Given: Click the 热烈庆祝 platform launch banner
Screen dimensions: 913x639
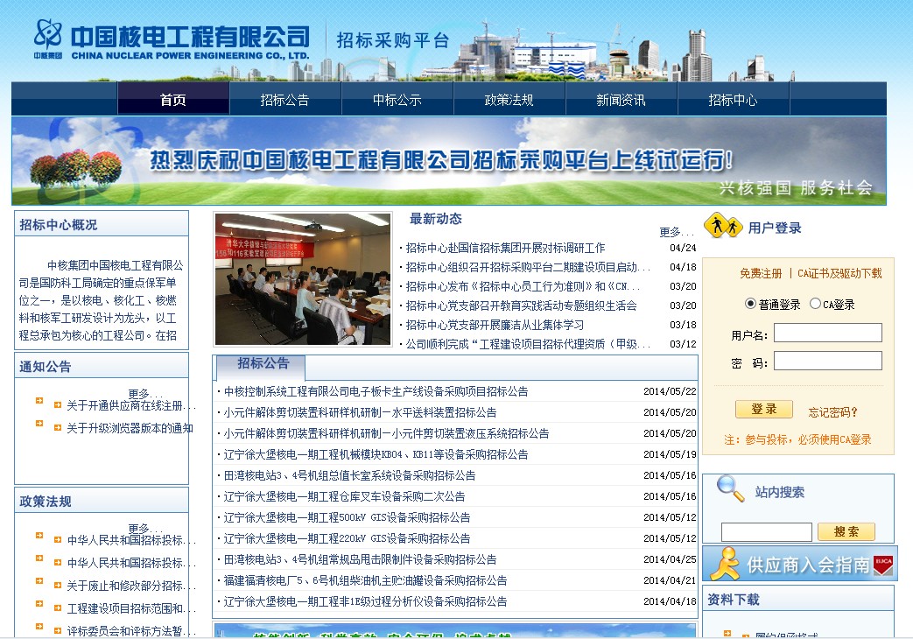Looking at the screenshot, I should 449,161.
